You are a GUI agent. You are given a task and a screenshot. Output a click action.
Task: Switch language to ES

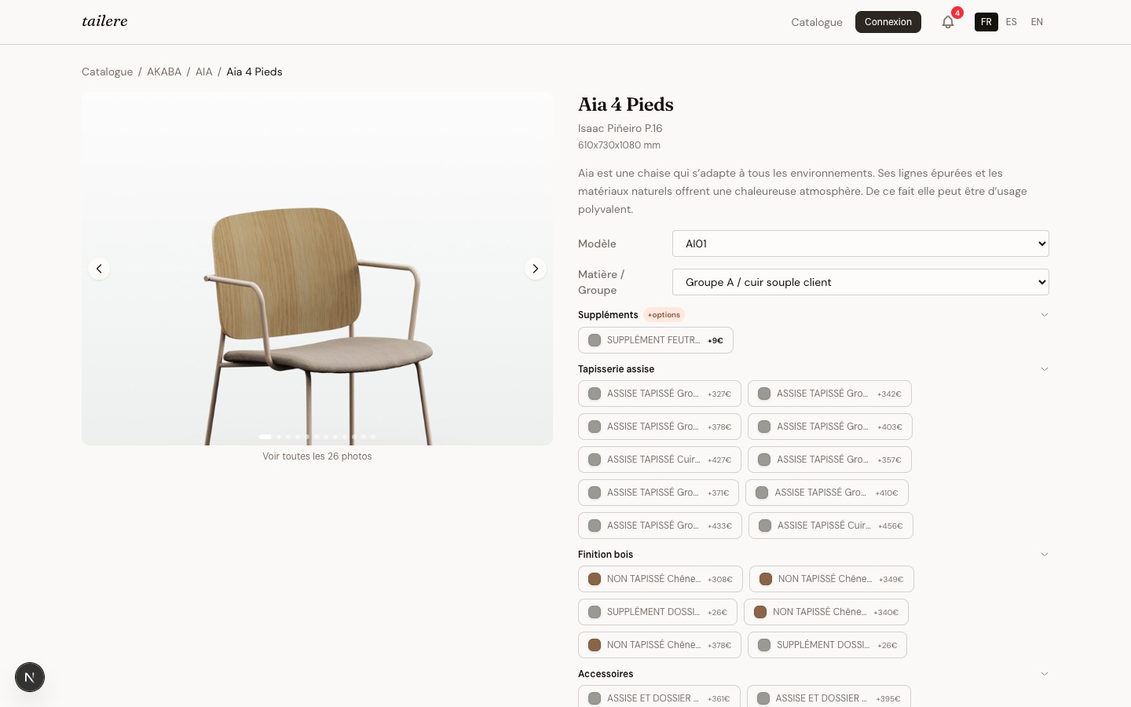(x=1012, y=22)
